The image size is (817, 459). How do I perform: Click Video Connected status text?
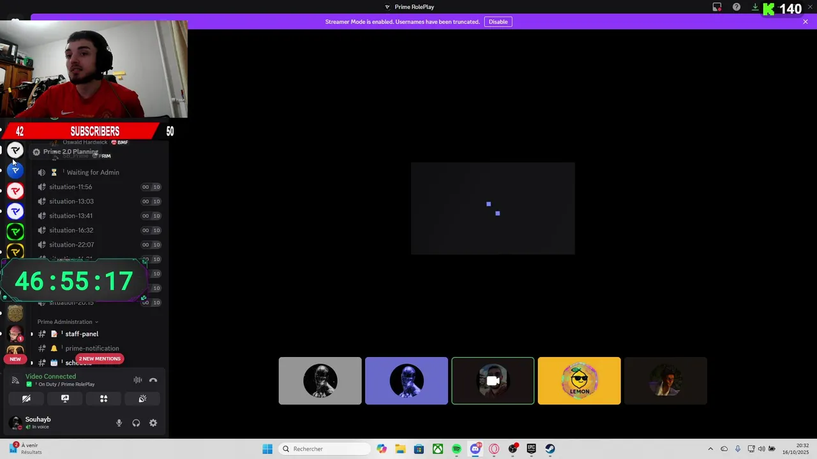click(50, 376)
